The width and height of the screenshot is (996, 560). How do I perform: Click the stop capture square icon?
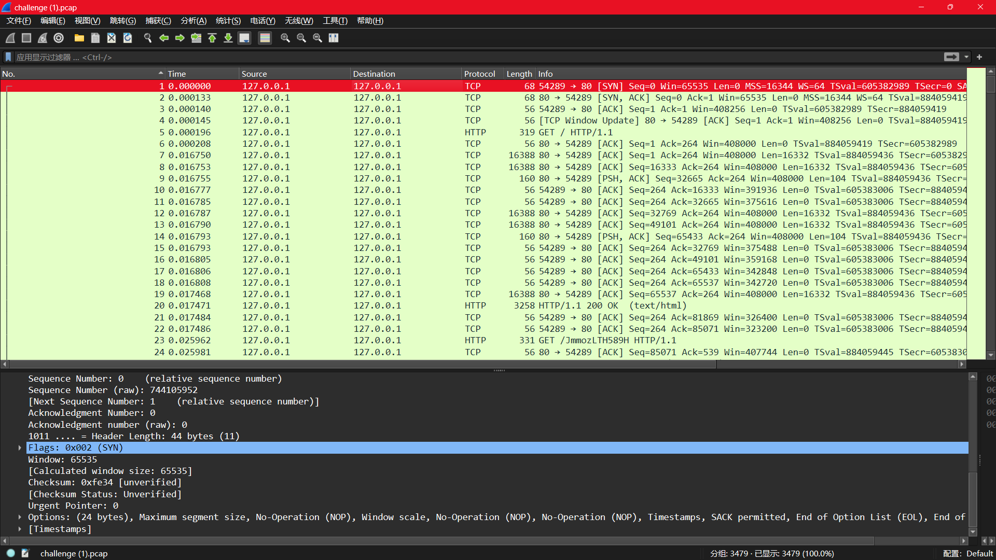[26, 38]
